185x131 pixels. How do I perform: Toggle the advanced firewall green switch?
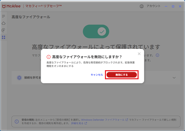pyautogui.click(x=96, y=32)
